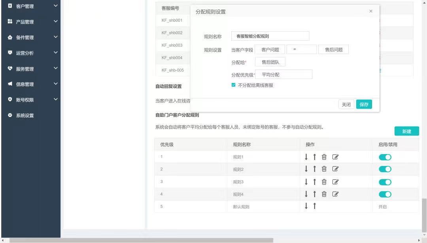
Task: Open the 分配给 售后团队 dropdown
Action: click(270, 62)
